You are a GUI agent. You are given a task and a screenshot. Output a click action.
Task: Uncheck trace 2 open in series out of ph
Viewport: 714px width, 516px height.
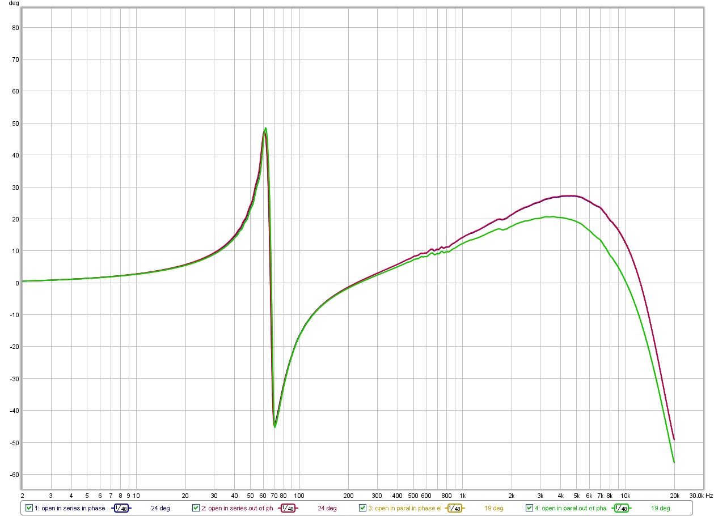pos(196,508)
